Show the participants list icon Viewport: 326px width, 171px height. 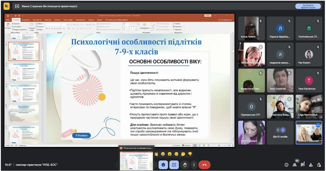[x=295, y=165]
